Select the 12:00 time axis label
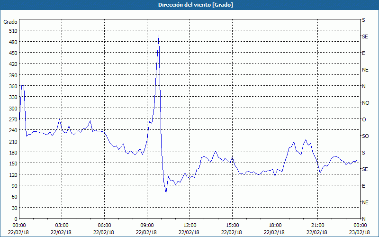 tap(190, 226)
